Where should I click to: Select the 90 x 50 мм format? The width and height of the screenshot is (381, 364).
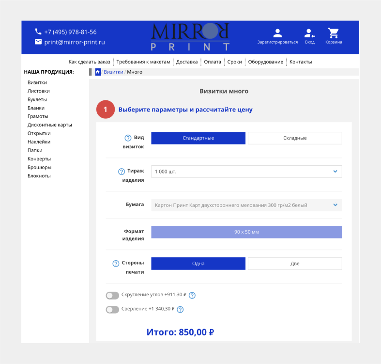pyautogui.click(x=246, y=232)
